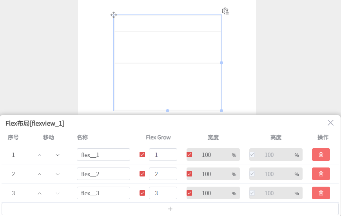Add a new flex row with the plus button

tap(170, 209)
